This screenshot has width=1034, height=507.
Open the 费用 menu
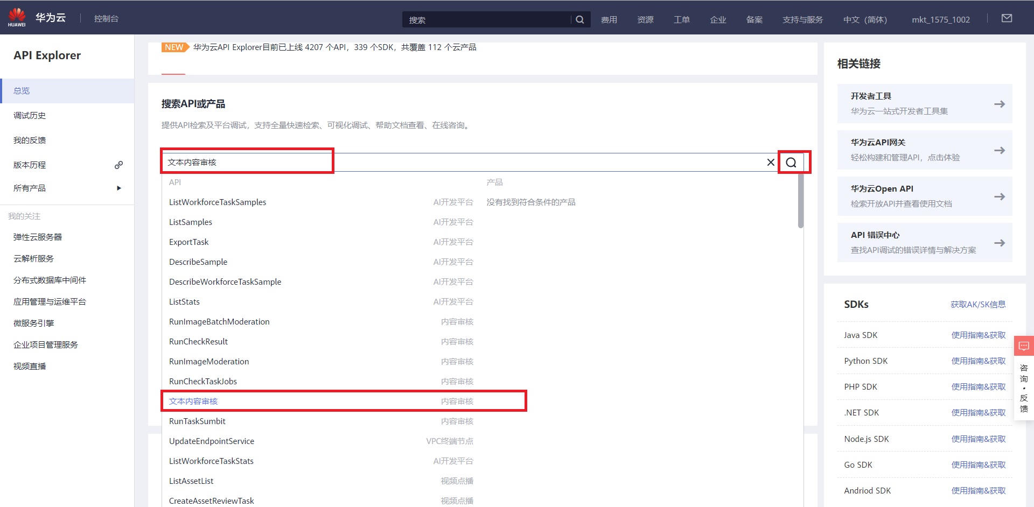pos(609,20)
